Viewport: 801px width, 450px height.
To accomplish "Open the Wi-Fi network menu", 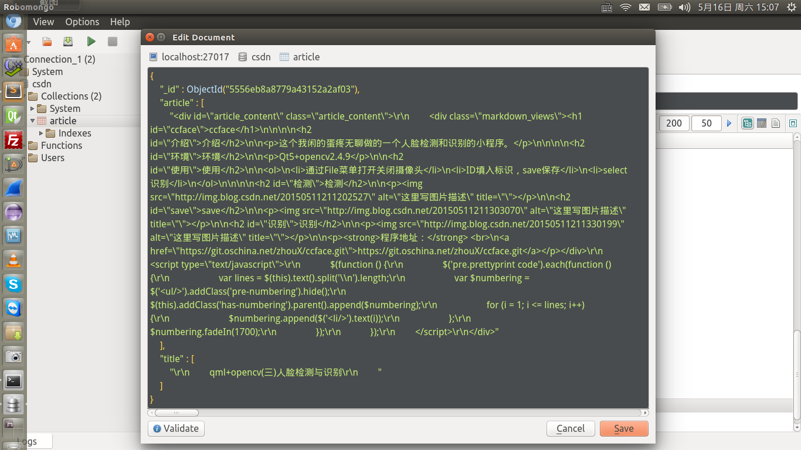I will click(x=626, y=7).
